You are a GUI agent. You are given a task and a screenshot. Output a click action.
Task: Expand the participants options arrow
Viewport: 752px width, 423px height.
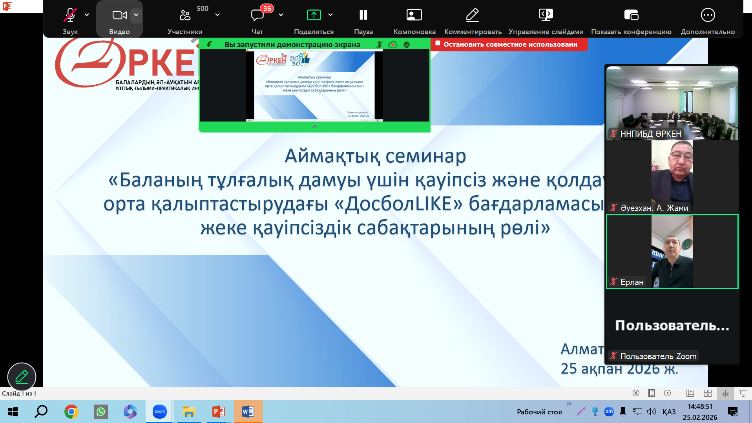[x=217, y=15]
